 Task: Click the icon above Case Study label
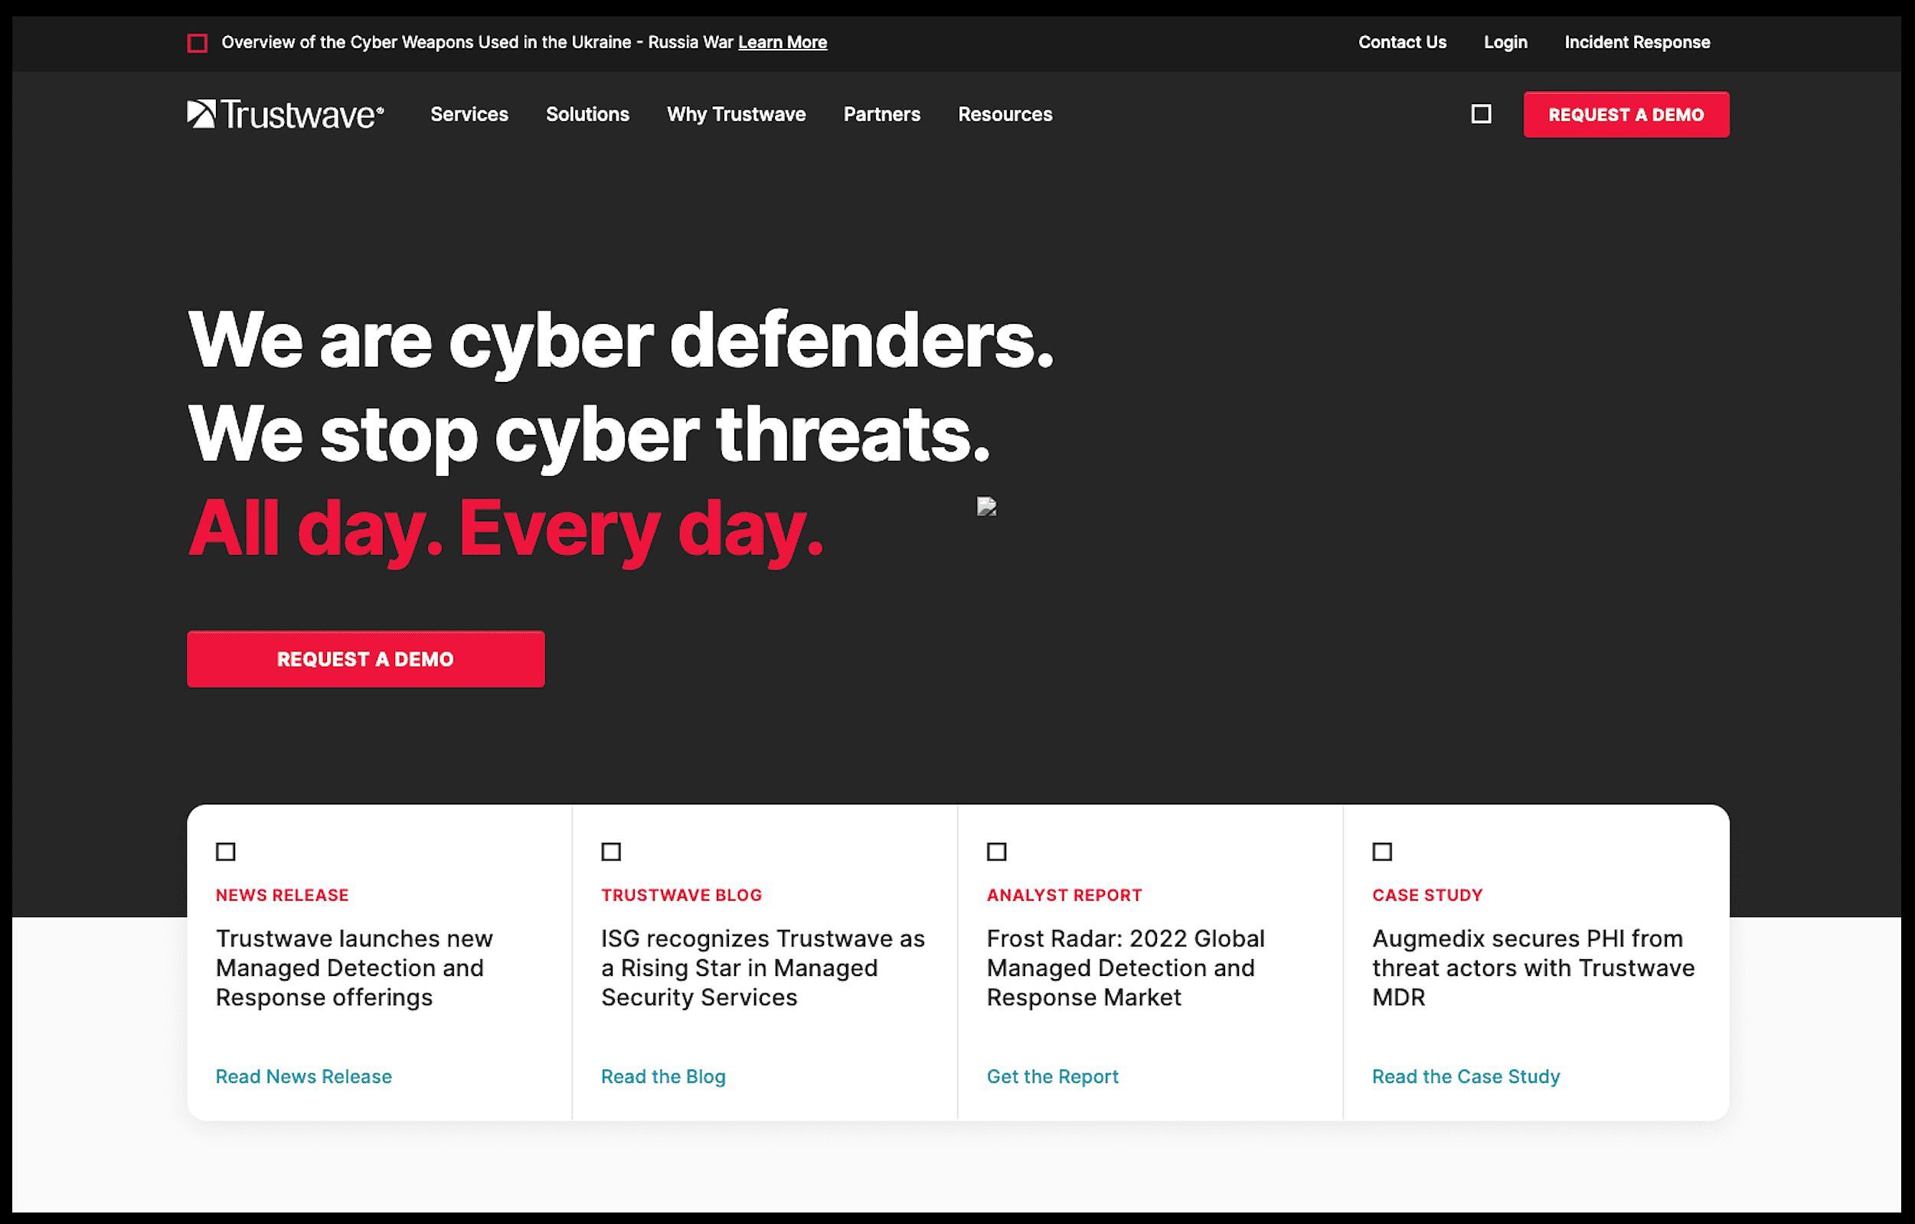(x=1382, y=851)
